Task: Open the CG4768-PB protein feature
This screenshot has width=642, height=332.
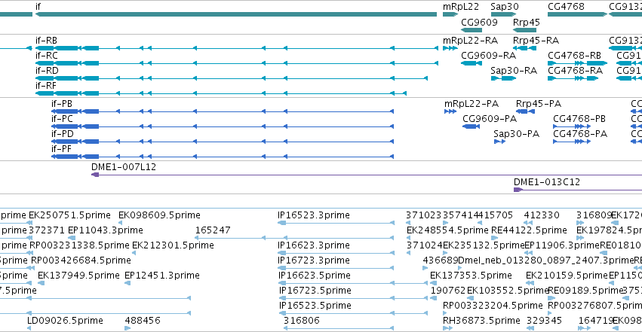Action: pyautogui.click(x=572, y=126)
